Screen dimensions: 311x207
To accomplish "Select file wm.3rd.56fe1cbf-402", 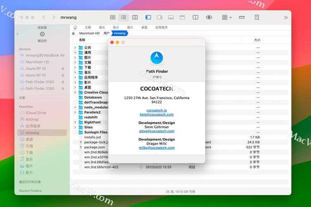I will (101, 167).
